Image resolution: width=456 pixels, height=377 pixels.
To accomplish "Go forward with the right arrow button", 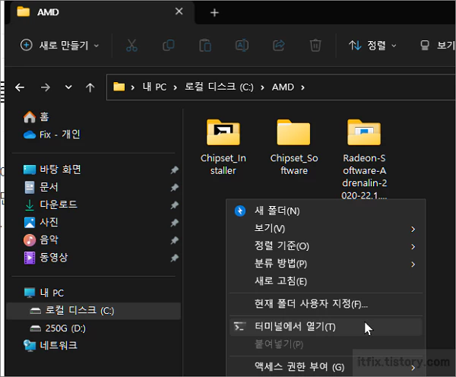I will 45,87.
